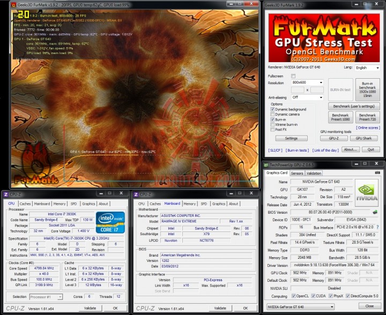This screenshot has width=386, height=315.
Task: Enable the Post FX checkbox
Action: coord(272,129)
